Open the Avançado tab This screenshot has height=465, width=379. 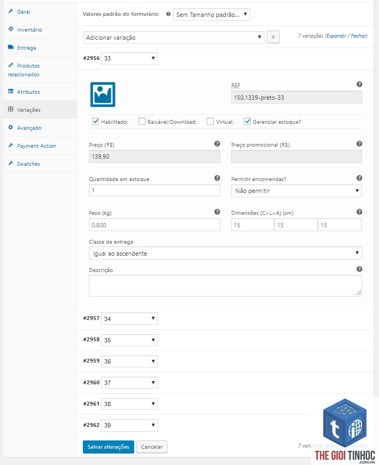40,128
